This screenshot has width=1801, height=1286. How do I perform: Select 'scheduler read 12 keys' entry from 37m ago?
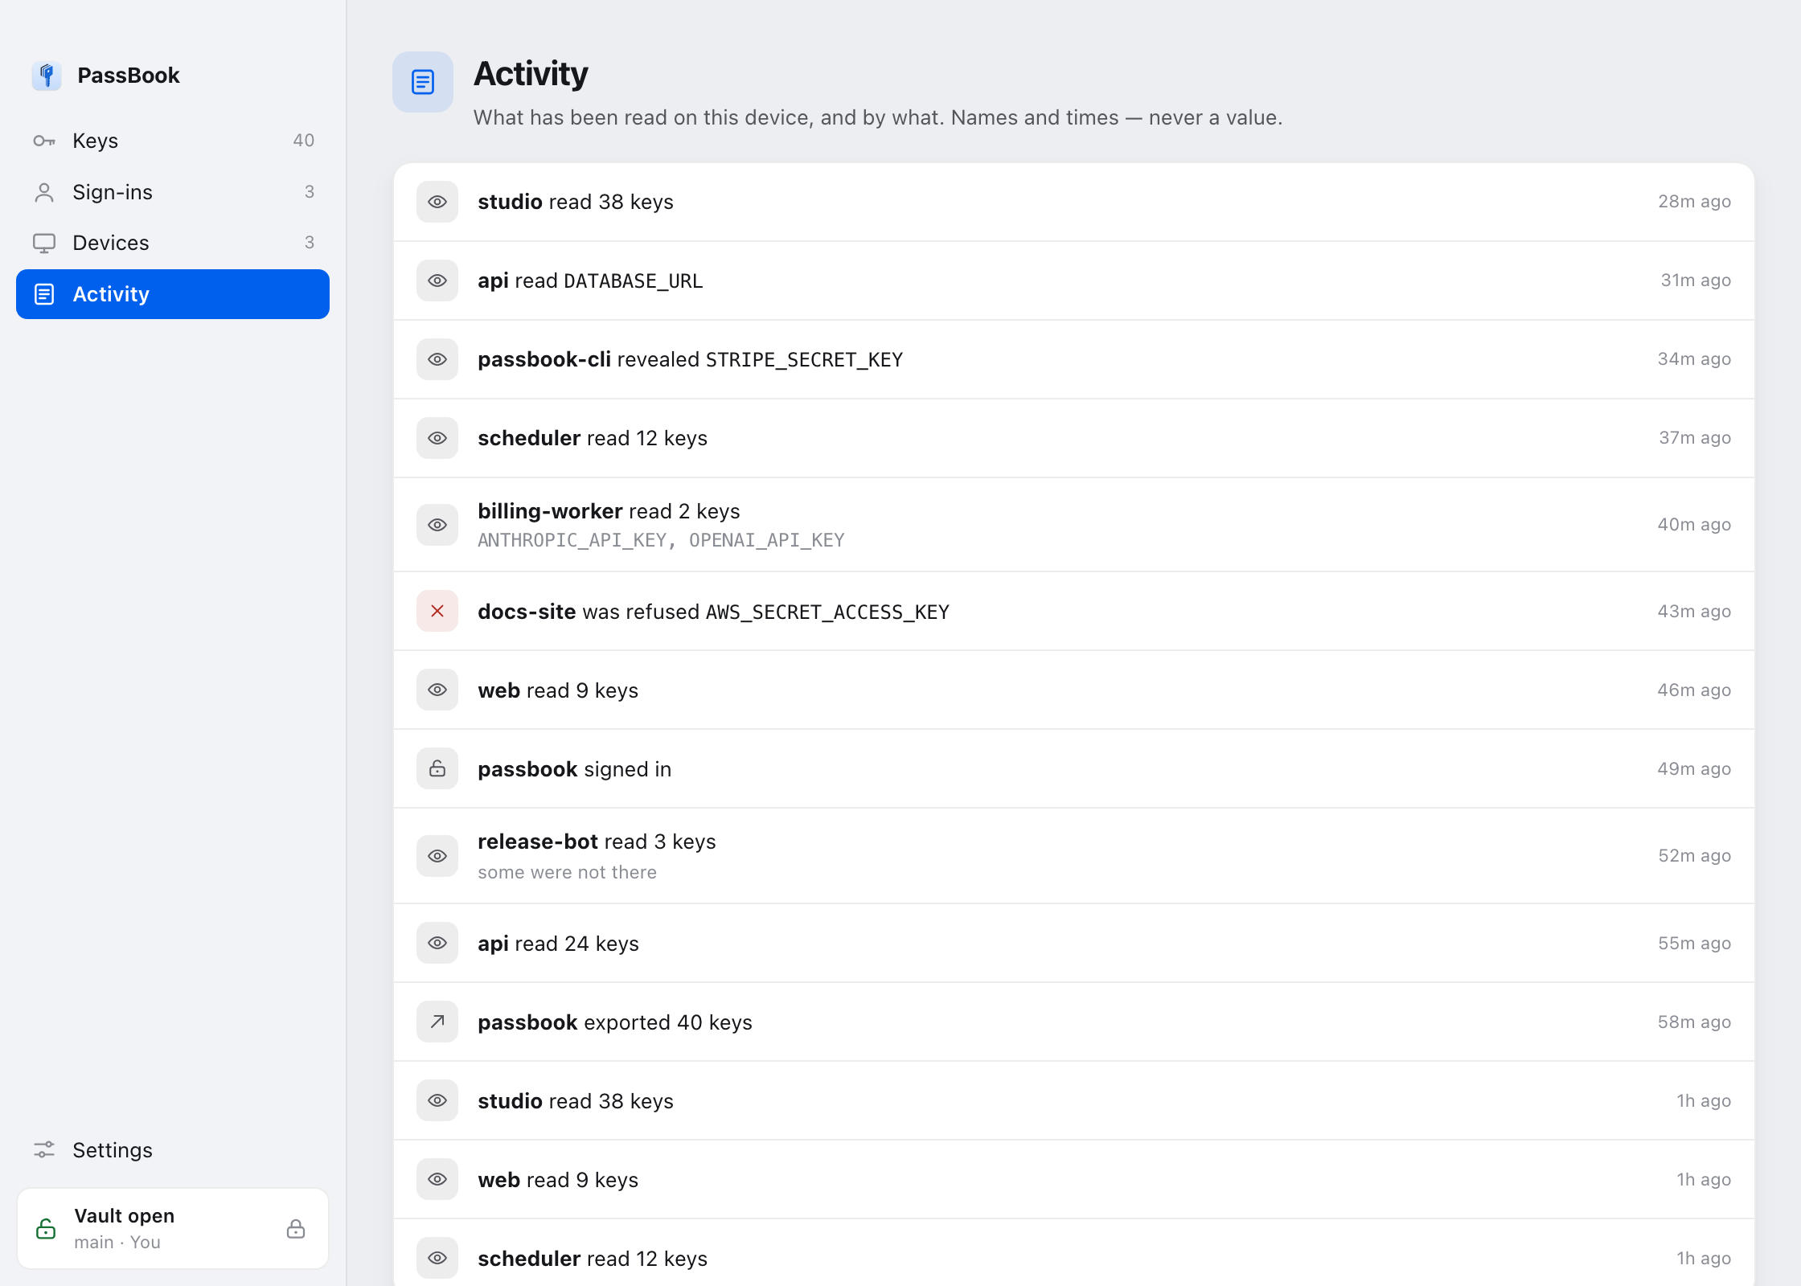[1074, 438]
